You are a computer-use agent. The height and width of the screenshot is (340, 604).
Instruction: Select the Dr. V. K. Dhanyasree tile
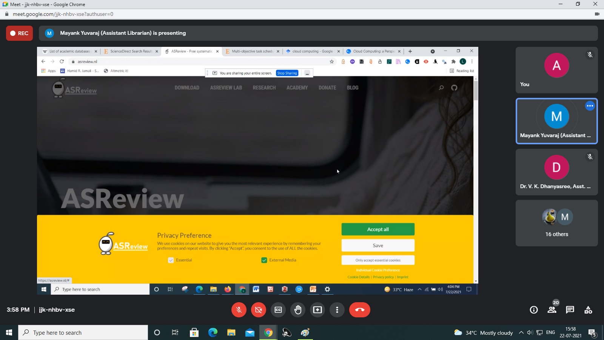click(556, 172)
